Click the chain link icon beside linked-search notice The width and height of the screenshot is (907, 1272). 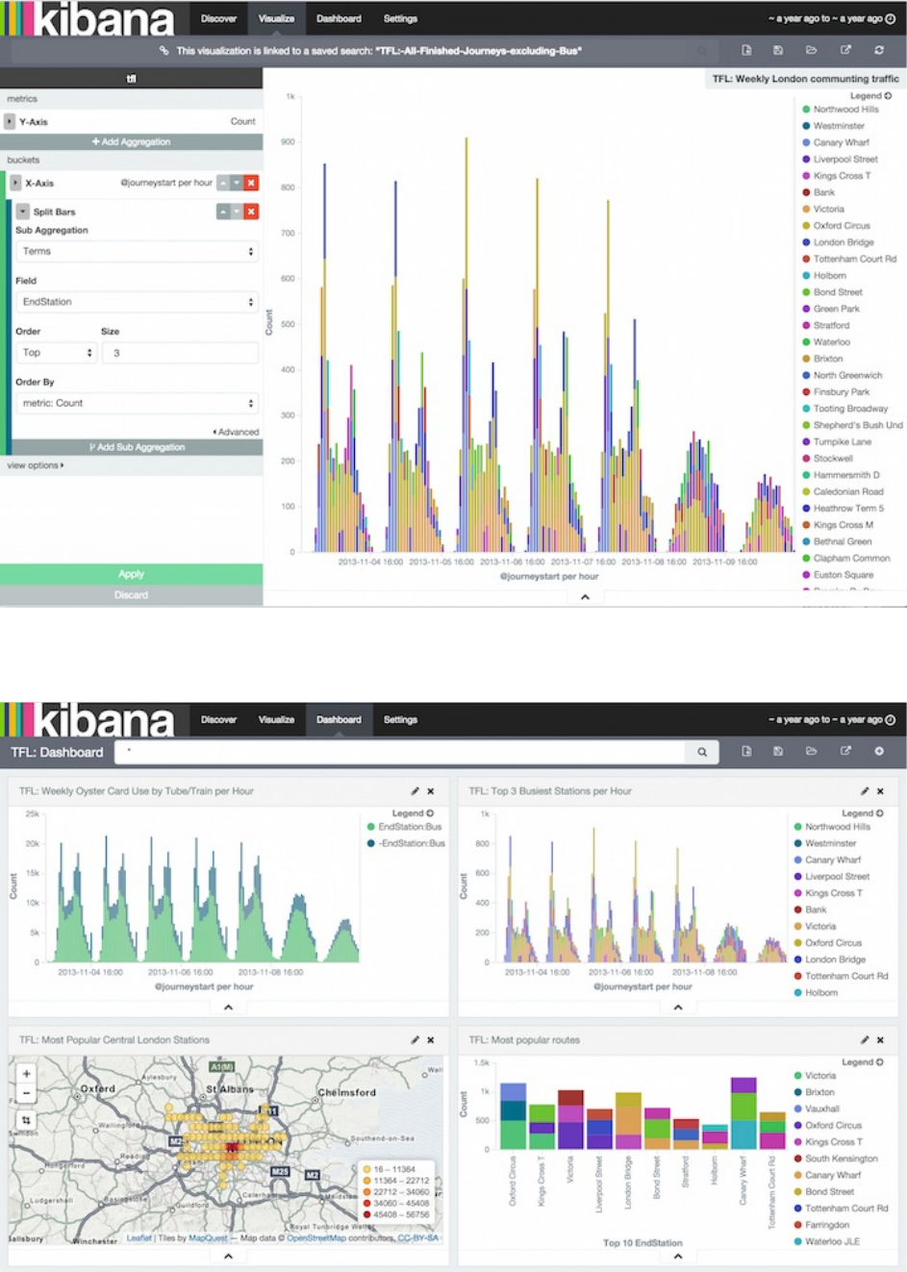pos(164,50)
